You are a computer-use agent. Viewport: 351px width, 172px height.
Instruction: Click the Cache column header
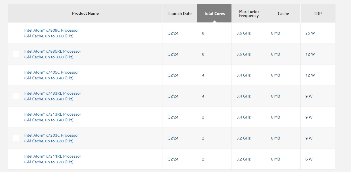click(x=283, y=14)
